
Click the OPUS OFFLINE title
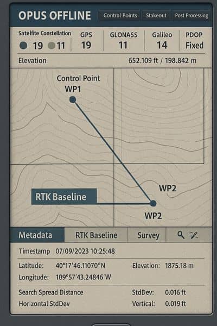tap(55, 16)
